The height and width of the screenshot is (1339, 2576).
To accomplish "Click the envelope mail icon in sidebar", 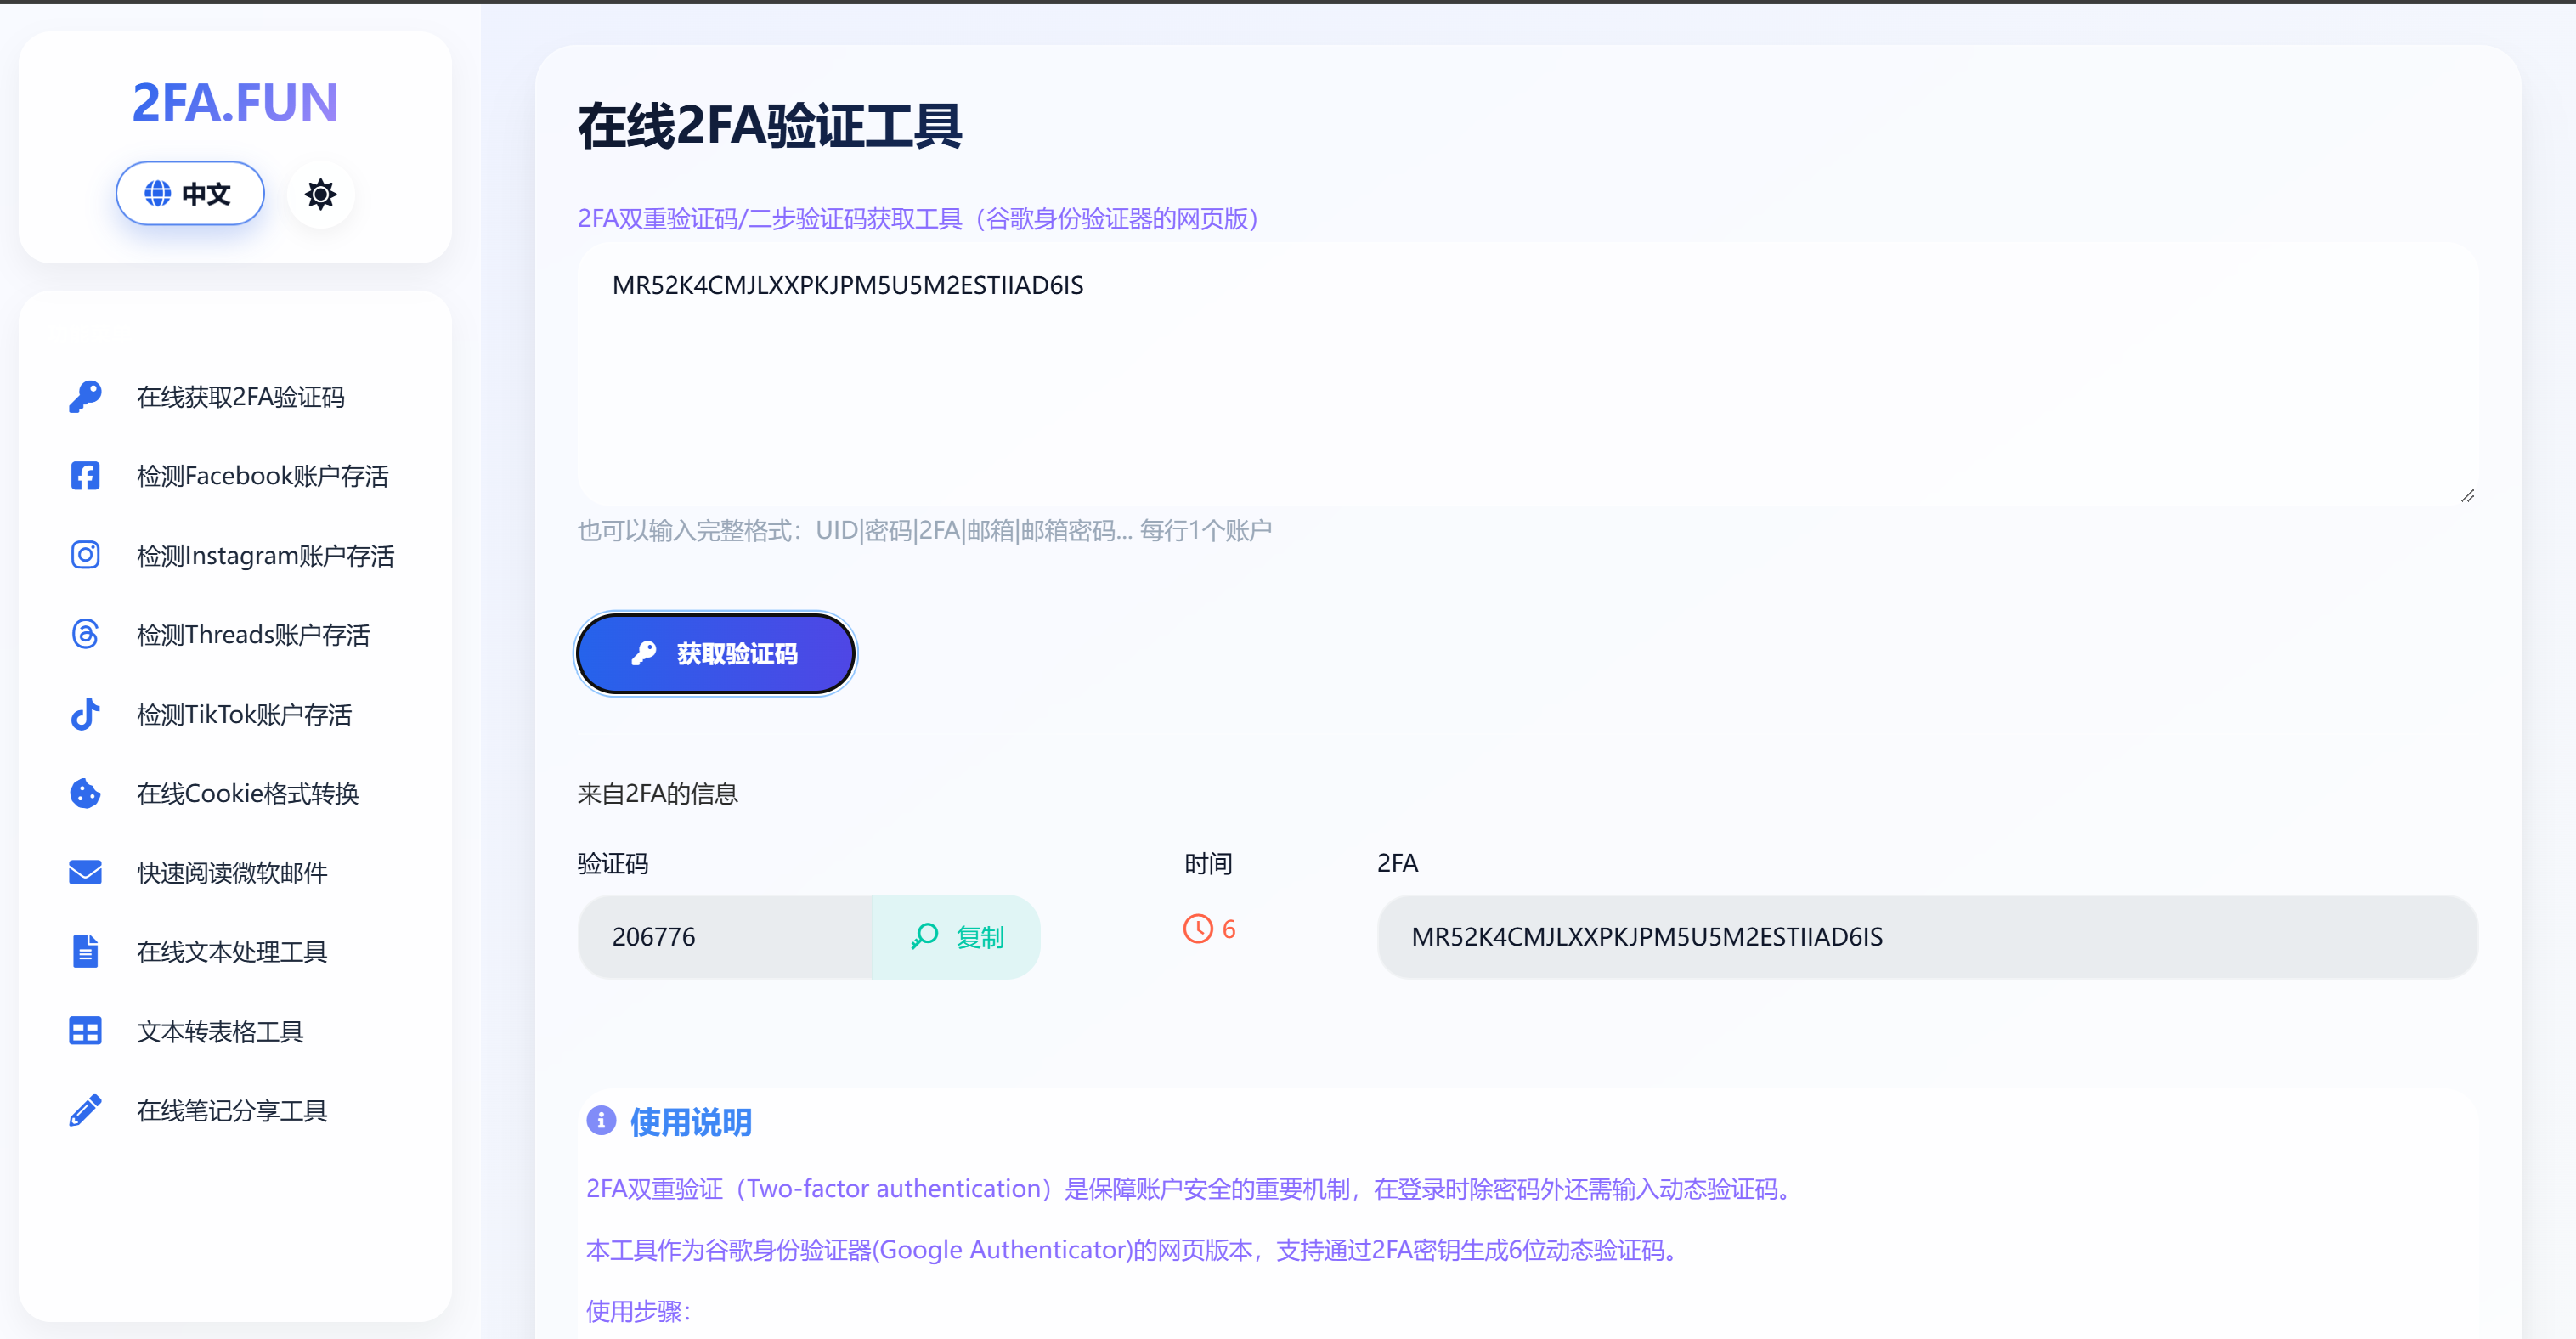I will coord(85,873).
